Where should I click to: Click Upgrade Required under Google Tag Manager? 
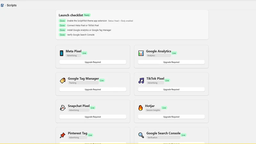93,90
